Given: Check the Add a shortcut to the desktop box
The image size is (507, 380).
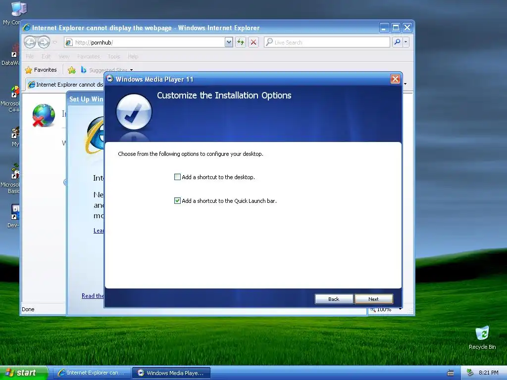Looking at the screenshot, I should click(x=177, y=177).
